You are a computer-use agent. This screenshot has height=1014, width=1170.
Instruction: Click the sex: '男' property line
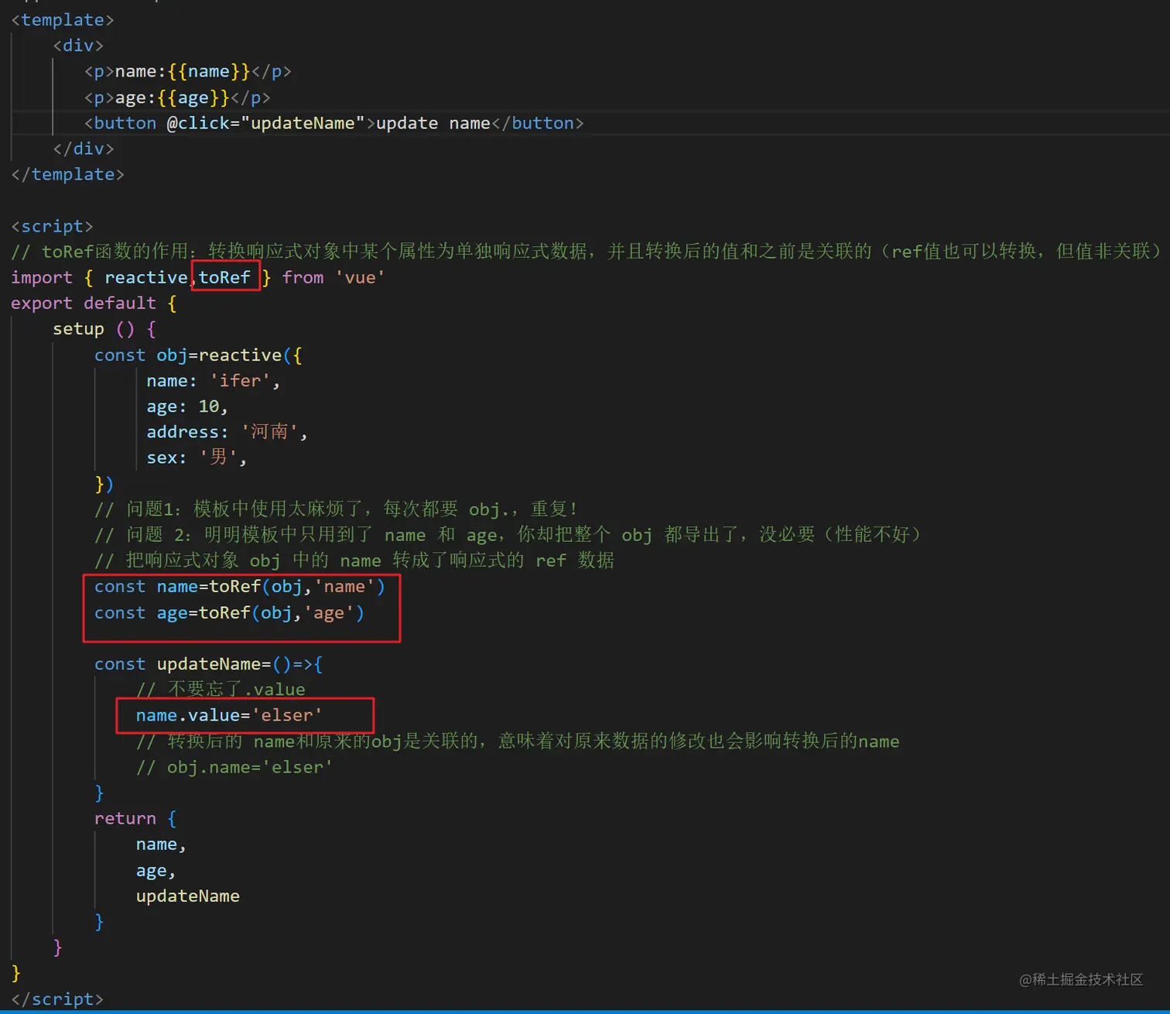coord(197,457)
